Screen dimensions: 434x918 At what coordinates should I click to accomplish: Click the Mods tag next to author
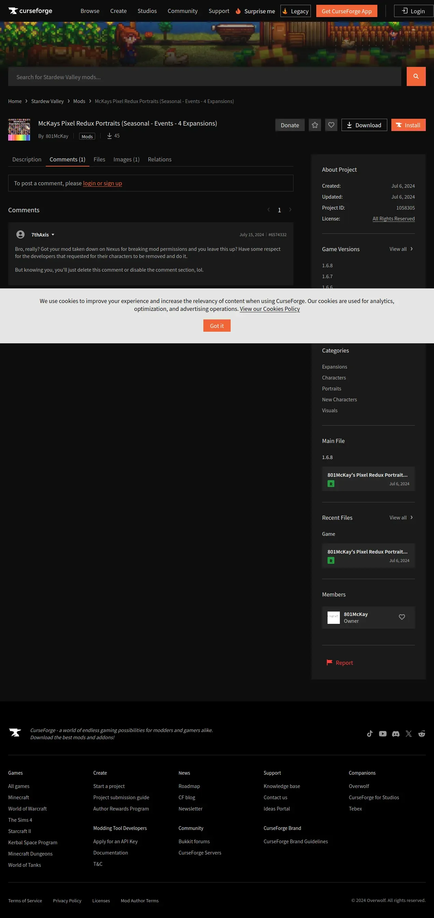pyautogui.click(x=87, y=137)
